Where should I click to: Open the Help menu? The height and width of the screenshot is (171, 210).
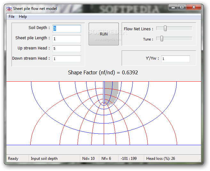coord(23,17)
